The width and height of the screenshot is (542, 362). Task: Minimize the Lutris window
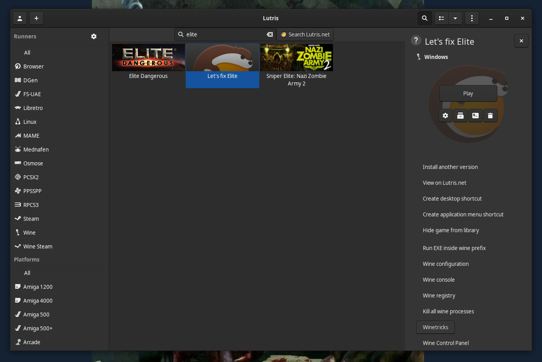coord(491,18)
